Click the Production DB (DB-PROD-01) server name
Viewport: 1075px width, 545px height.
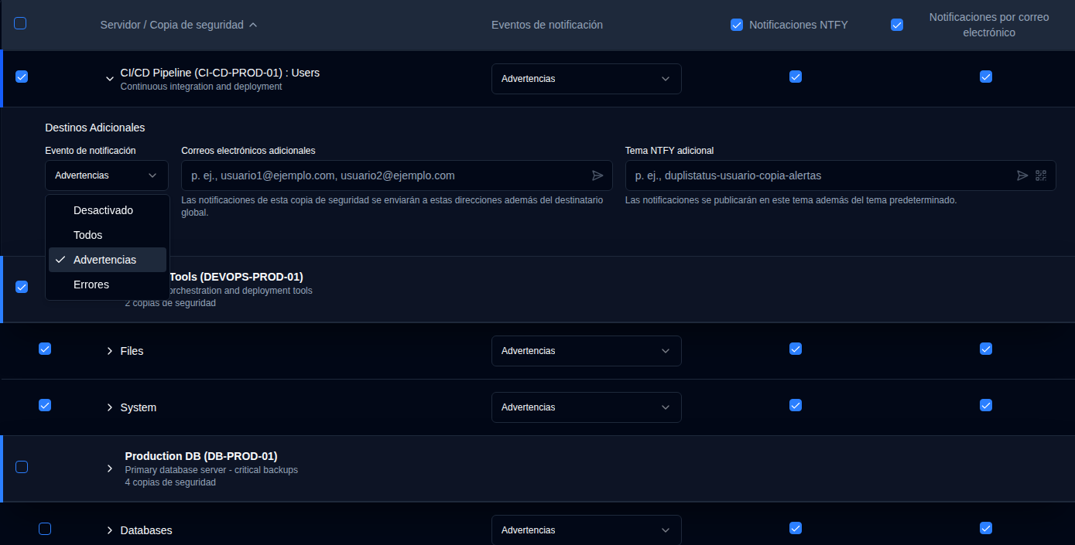click(201, 456)
